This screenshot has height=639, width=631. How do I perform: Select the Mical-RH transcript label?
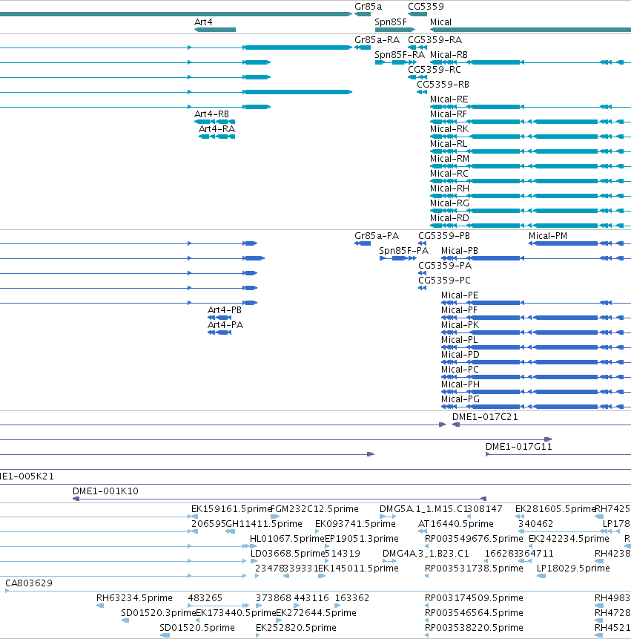449,189
